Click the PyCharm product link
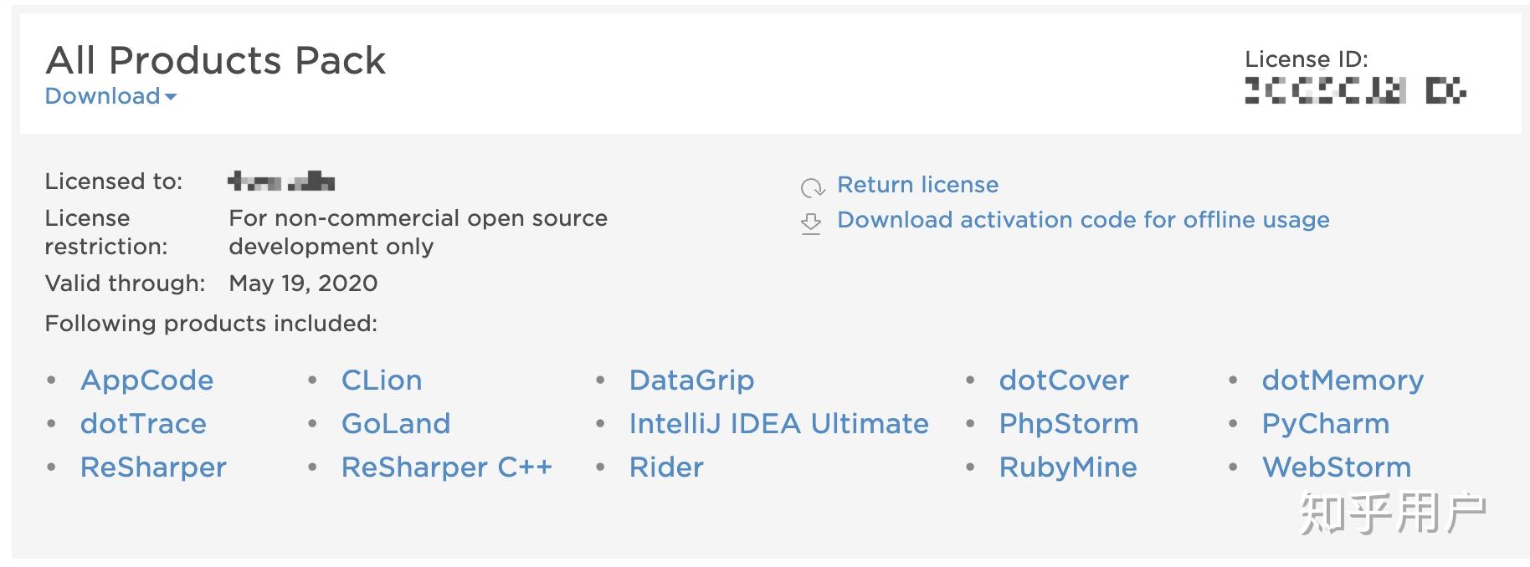Viewport: 1530px width, 567px height. (x=1326, y=424)
